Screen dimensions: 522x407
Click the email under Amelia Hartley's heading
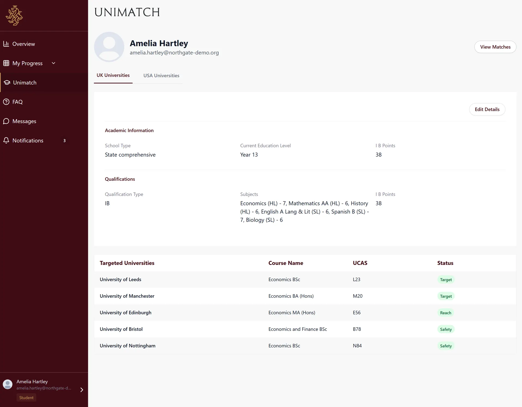click(174, 52)
